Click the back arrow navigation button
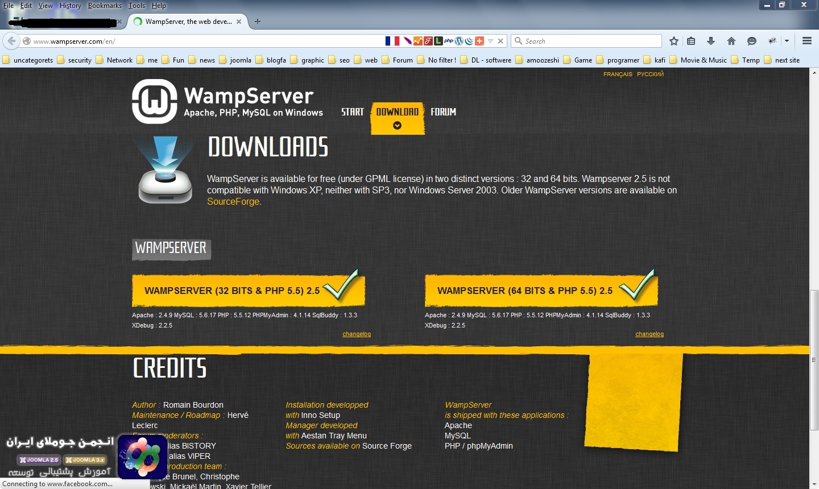The height and width of the screenshot is (489, 819). 11,41
